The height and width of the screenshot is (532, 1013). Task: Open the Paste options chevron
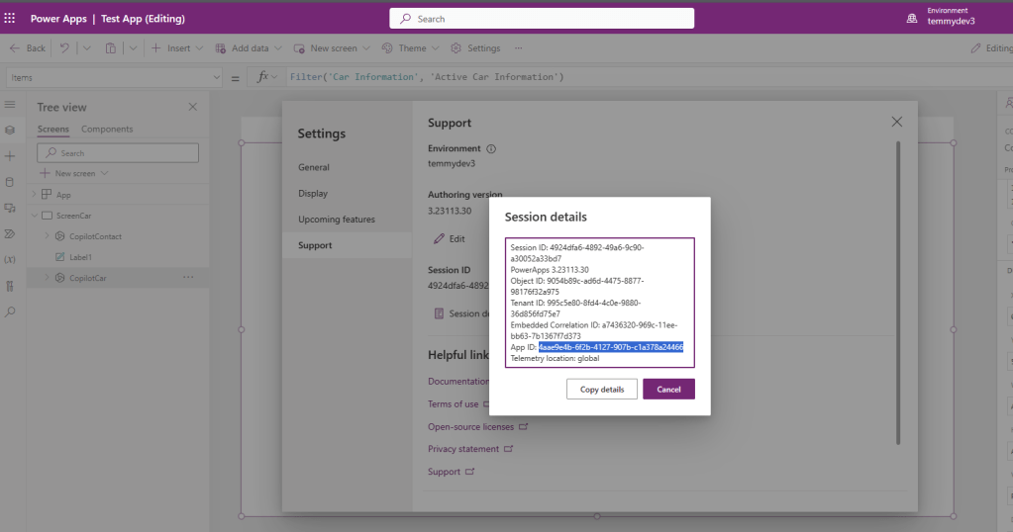[133, 48]
